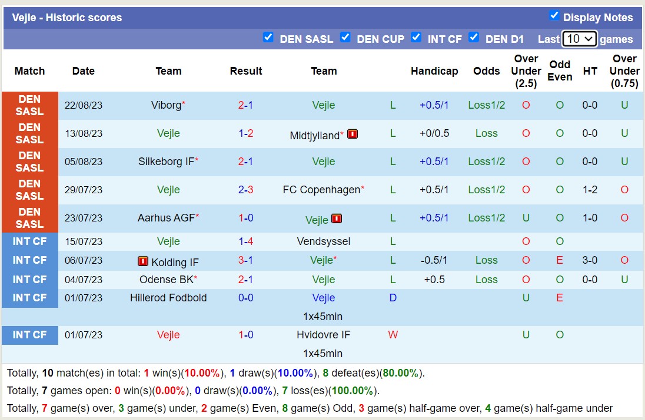645x420 pixels.
Task: Select the DEN SASL league badge on first row
Action: click(29, 105)
